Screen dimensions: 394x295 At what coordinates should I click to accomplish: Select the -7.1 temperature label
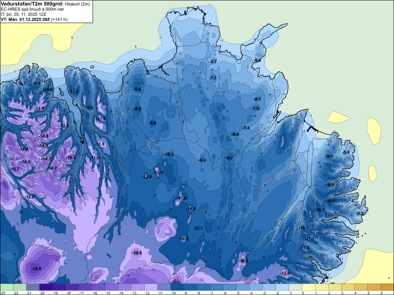point(213,78)
